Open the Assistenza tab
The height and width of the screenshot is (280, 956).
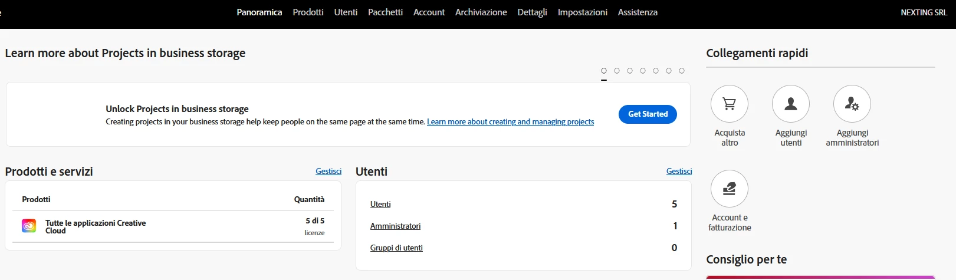638,12
